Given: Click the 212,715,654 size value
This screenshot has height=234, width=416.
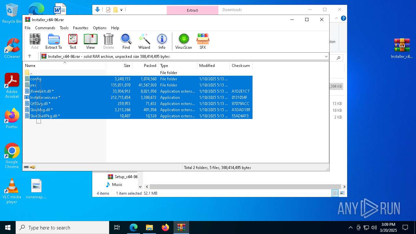Looking at the screenshot, I should 121,97.
